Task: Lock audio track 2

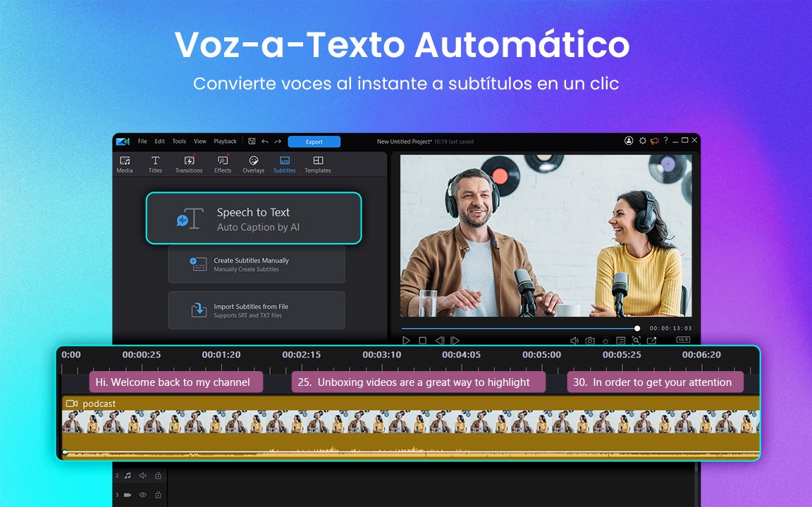Action: 158,475
